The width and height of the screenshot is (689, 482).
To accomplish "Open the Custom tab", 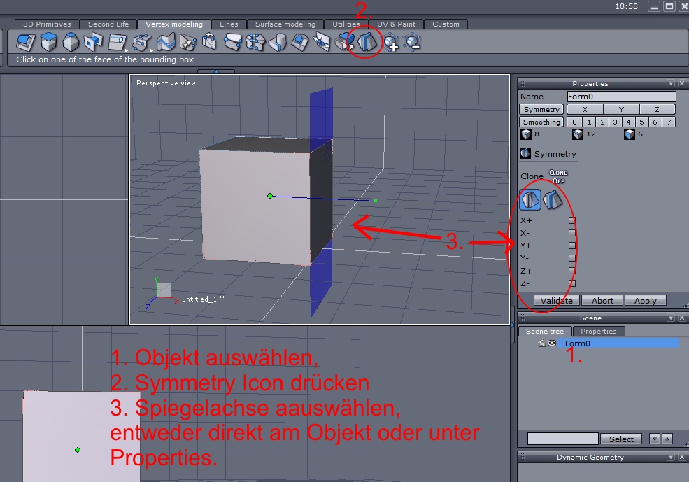I will tap(446, 24).
